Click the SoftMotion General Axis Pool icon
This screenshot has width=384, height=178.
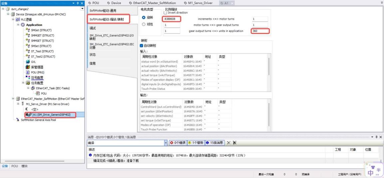(x=18, y=120)
